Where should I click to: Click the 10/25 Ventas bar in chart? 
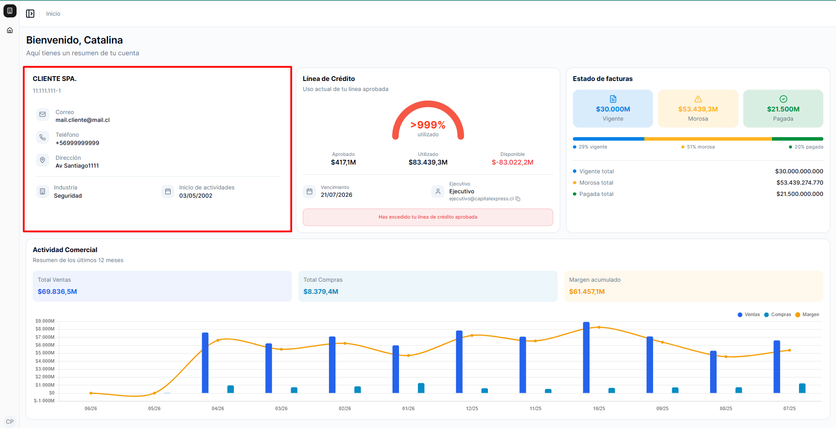click(586, 357)
